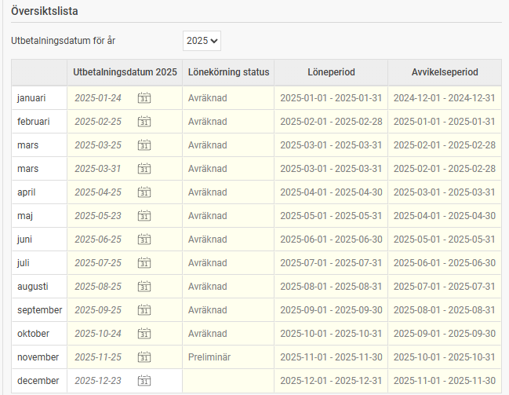Viewport: 509px width, 395px height.
Task: Open the date picker for april
Action: [144, 192]
